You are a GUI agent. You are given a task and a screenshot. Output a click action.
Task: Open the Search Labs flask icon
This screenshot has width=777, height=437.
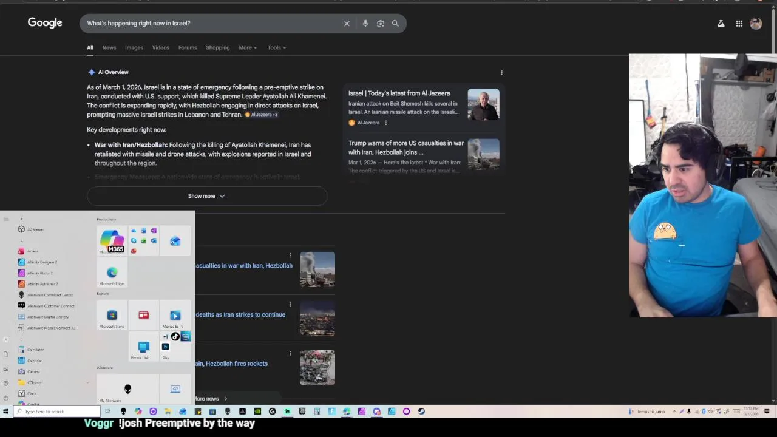point(721,24)
